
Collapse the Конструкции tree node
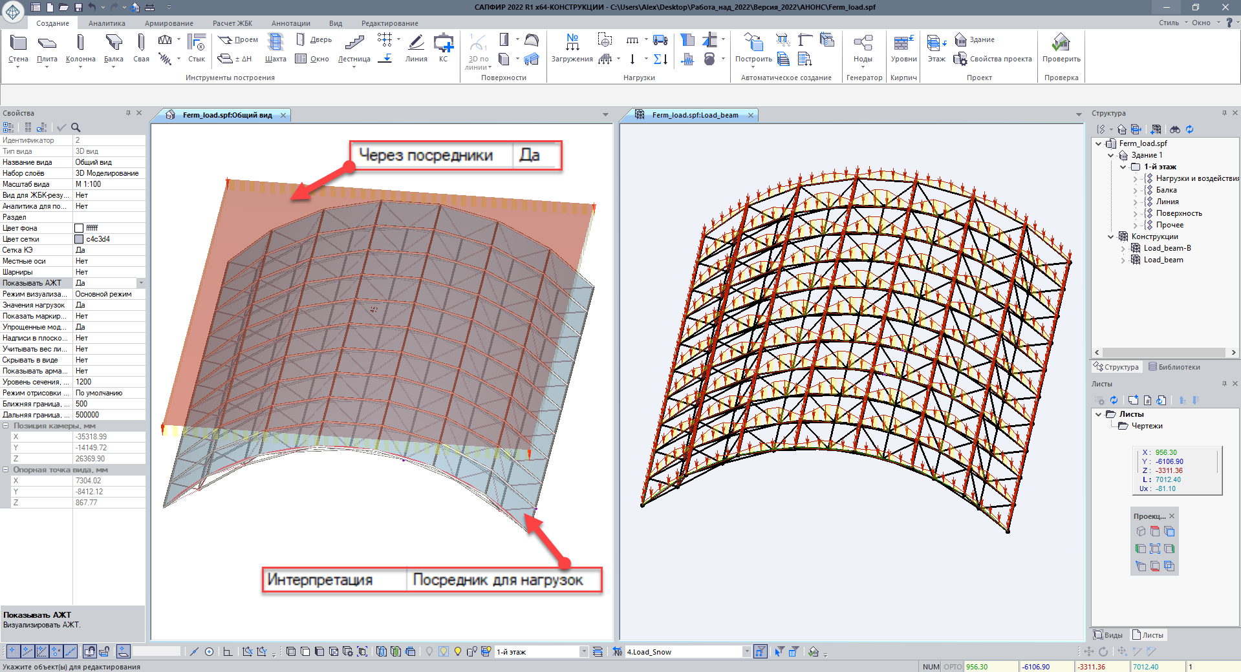click(x=1110, y=236)
